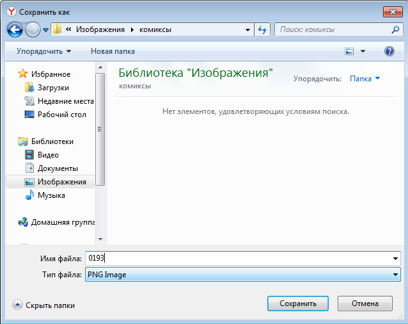The image size is (408, 324).
Task: Go back with the blue arrow button
Action: click(x=15, y=29)
